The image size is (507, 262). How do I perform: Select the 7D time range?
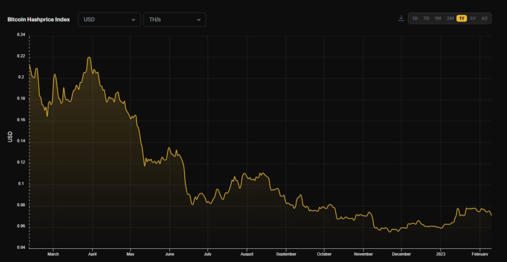[x=426, y=19]
